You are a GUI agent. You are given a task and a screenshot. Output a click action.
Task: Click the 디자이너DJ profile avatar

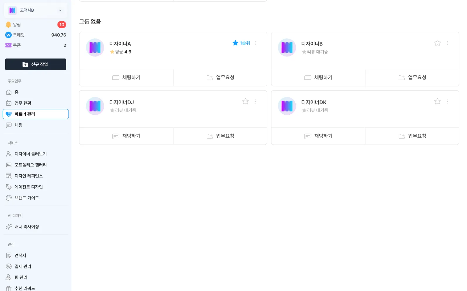pyautogui.click(x=95, y=106)
